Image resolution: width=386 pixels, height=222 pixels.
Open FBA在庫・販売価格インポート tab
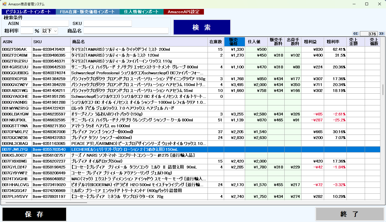(x=88, y=12)
